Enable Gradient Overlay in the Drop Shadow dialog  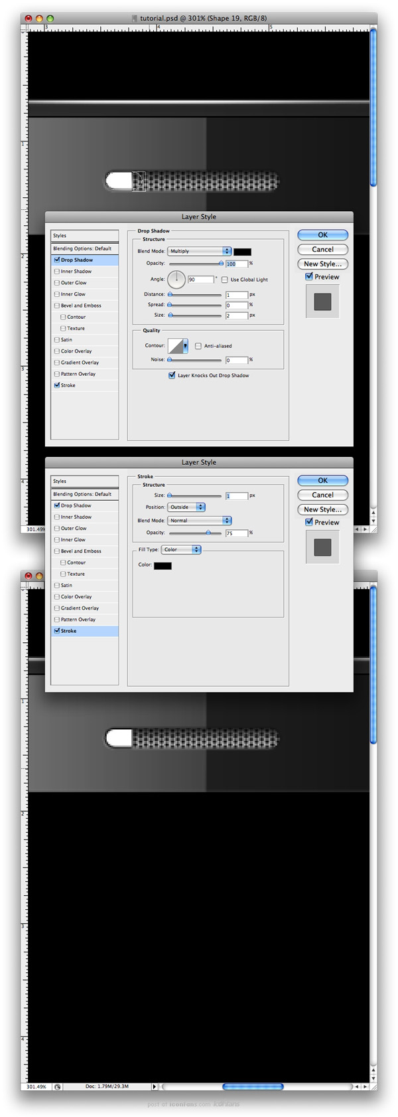[x=57, y=362]
